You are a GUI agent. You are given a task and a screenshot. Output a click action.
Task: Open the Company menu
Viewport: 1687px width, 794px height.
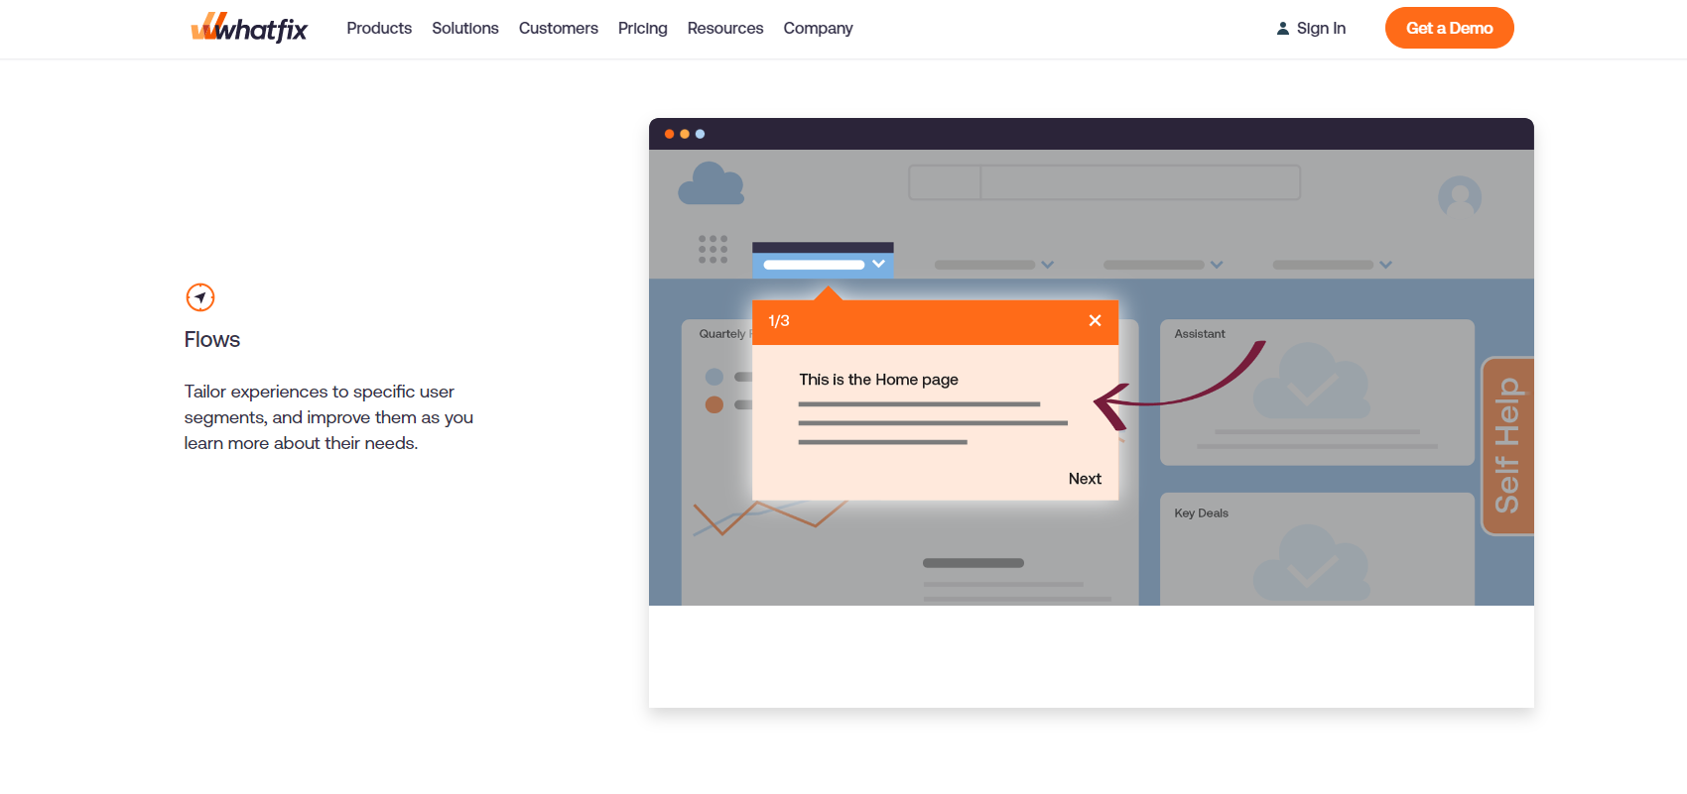pyautogui.click(x=819, y=28)
